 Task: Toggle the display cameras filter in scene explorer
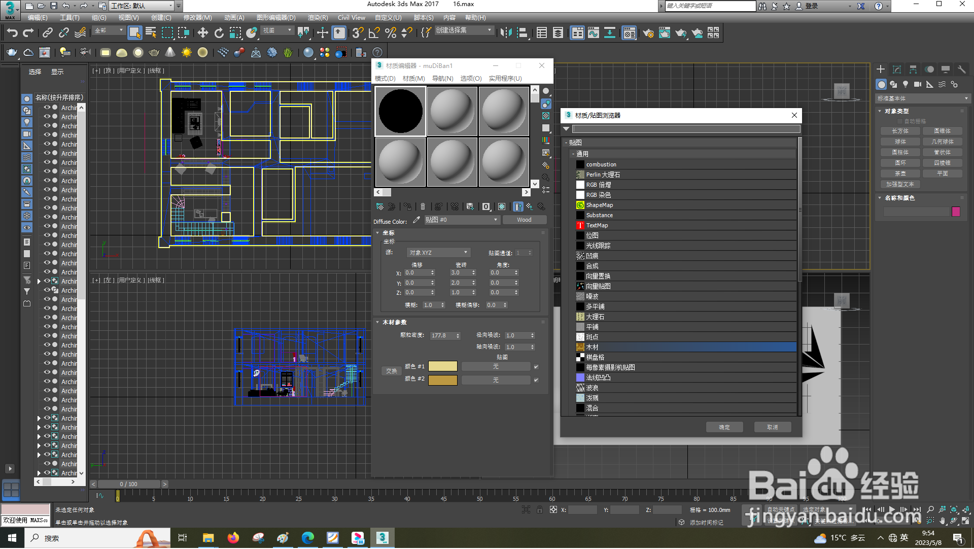click(27, 134)
